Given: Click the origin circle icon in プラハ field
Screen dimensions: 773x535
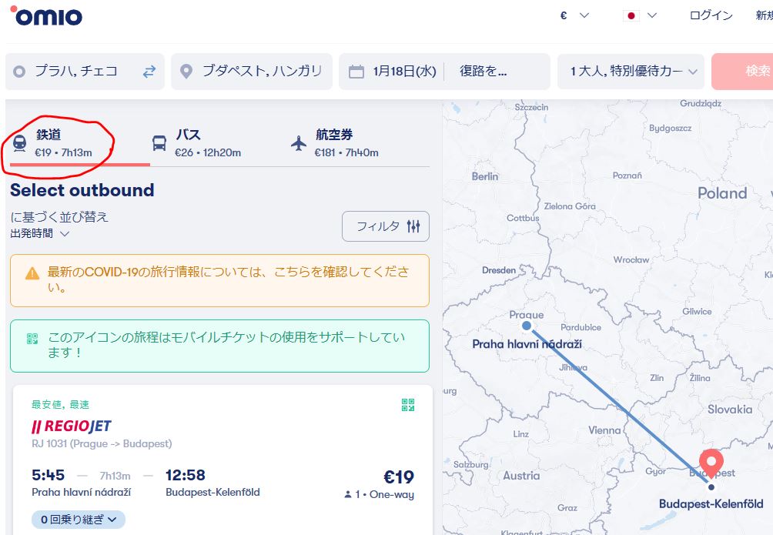Looking at the screenshot, I should tap(19, 72).
